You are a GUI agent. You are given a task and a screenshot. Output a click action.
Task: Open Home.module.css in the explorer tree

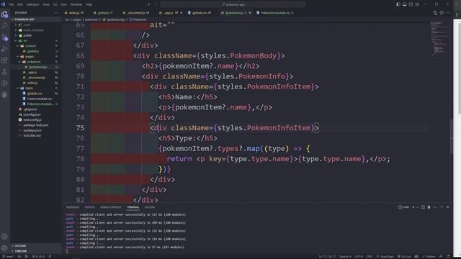coord(35,99)
